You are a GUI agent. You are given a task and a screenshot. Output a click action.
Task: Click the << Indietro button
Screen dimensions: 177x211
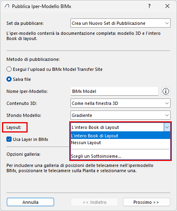95,202
